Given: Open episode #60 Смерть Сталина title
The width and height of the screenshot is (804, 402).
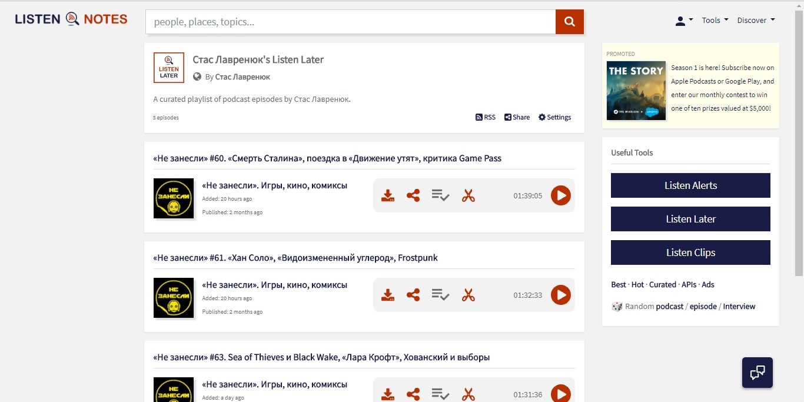Looking at the screenshot, I should pyautogui.click(x=327, y=158).
